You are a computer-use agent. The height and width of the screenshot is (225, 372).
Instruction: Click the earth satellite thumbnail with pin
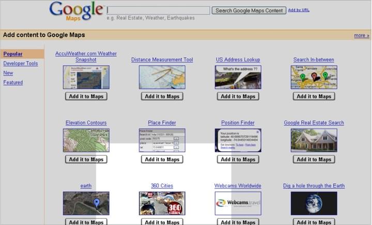pyautogui.click(x=86, y=203)
